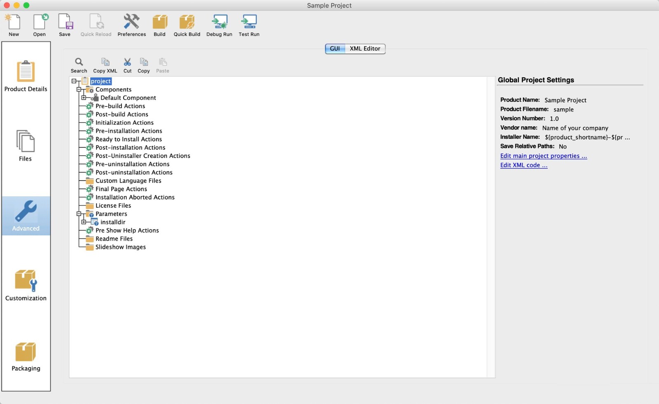
Task: Click the Installer Name value text
Action: pyautogui.click(x=587, y=137)
